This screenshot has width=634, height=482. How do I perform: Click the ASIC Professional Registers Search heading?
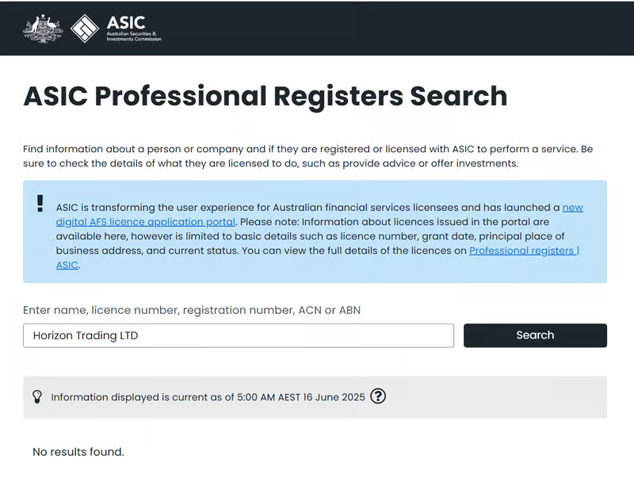(265, 97)
